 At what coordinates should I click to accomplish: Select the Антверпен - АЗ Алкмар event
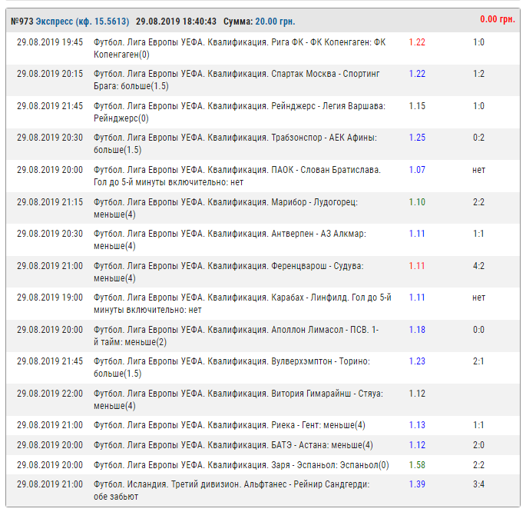[230, 240]
